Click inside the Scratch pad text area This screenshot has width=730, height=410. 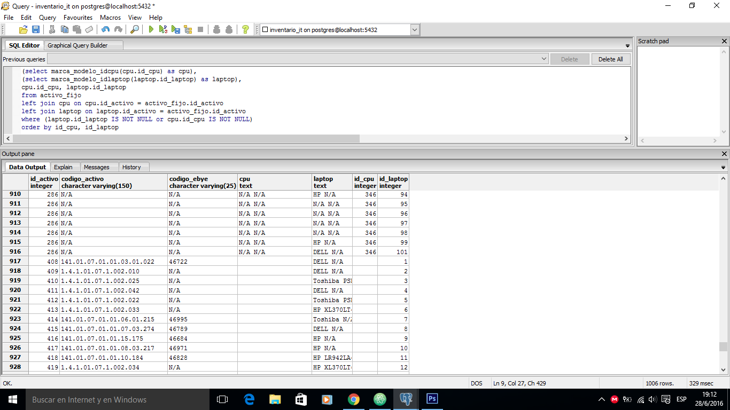tap(678, 91)
